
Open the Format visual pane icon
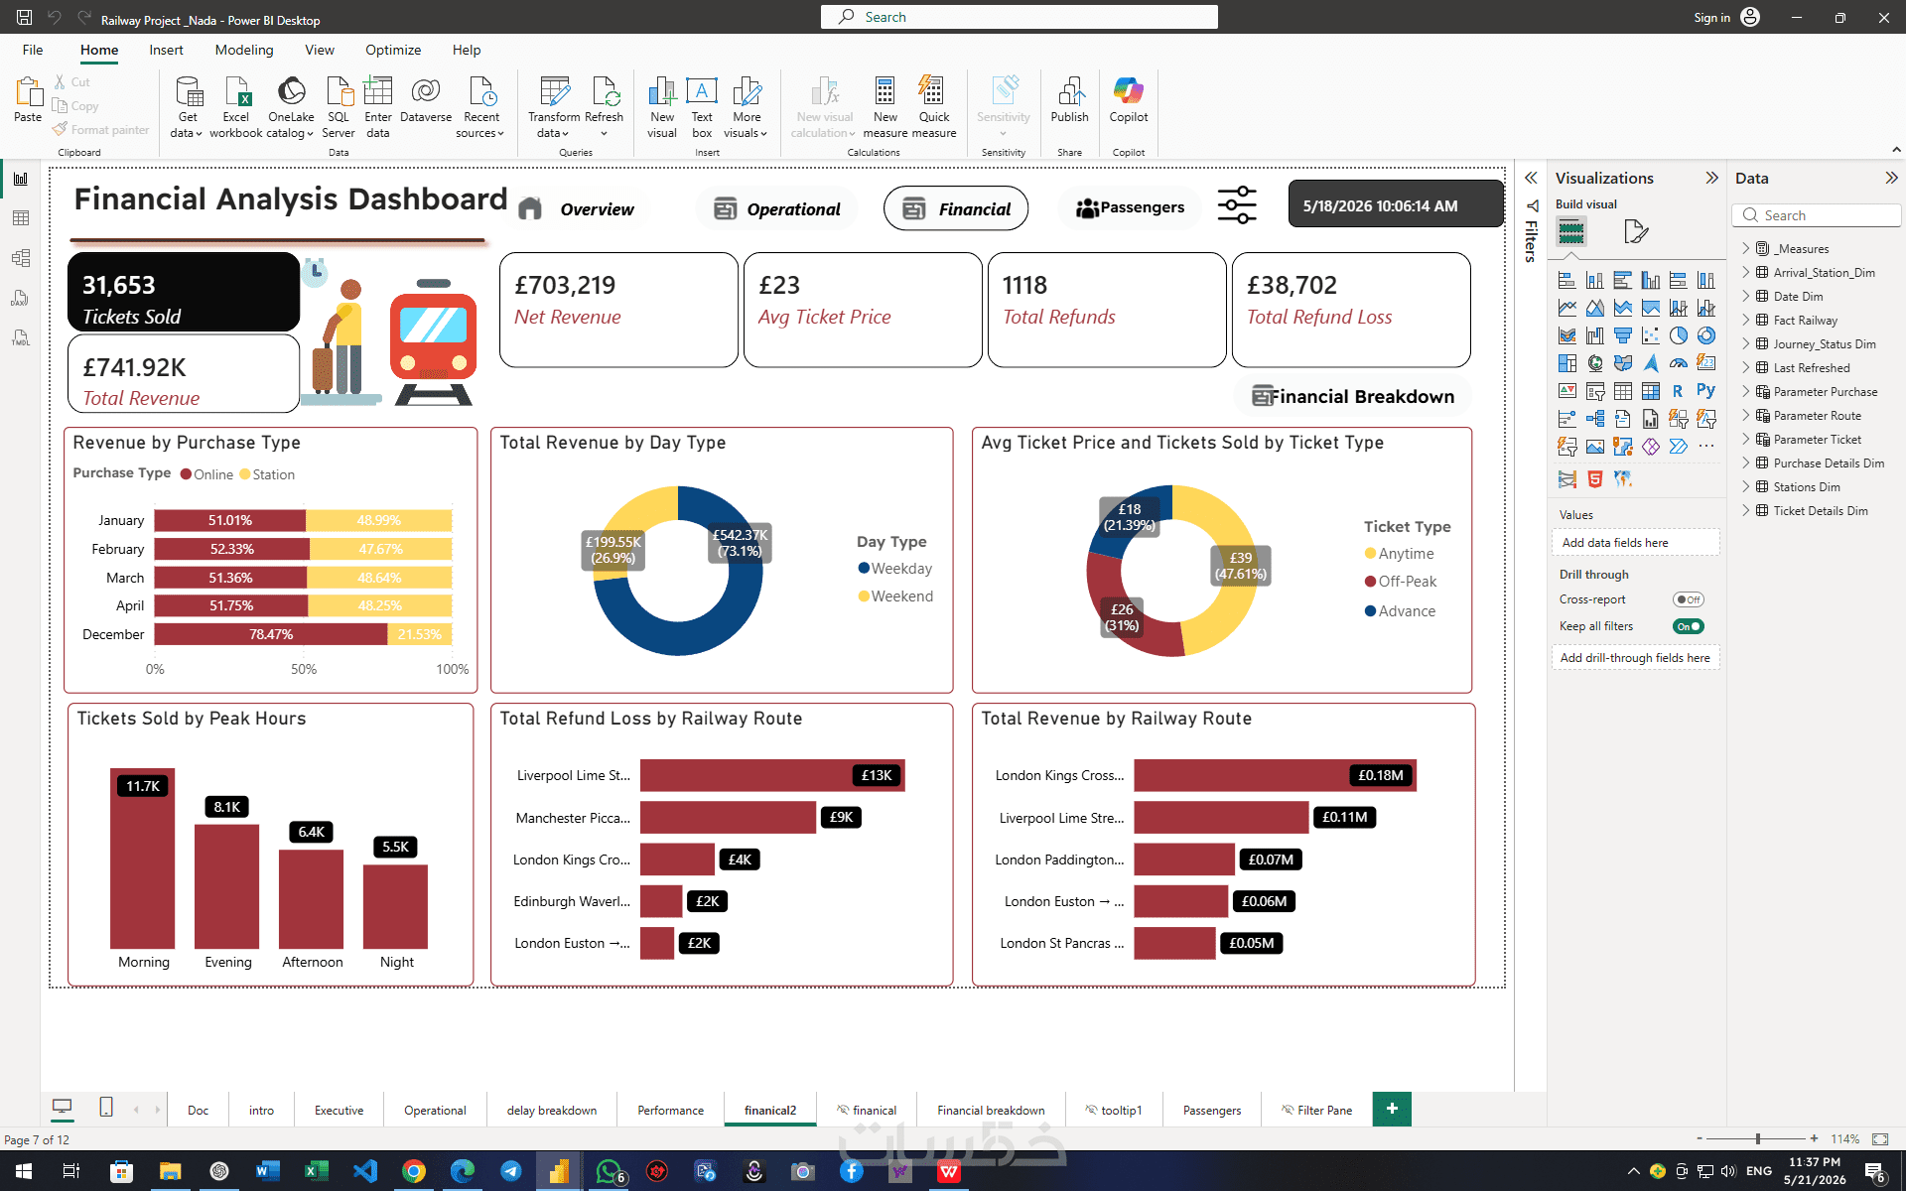pyautogui.click(x=1635, y=232)
